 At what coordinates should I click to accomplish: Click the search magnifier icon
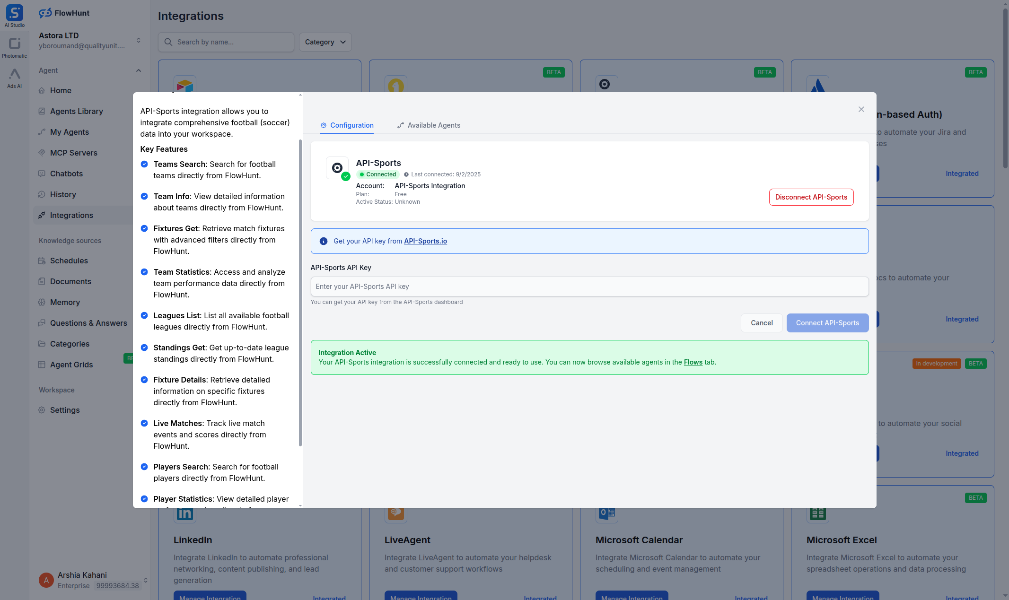(x=169, y=42)
